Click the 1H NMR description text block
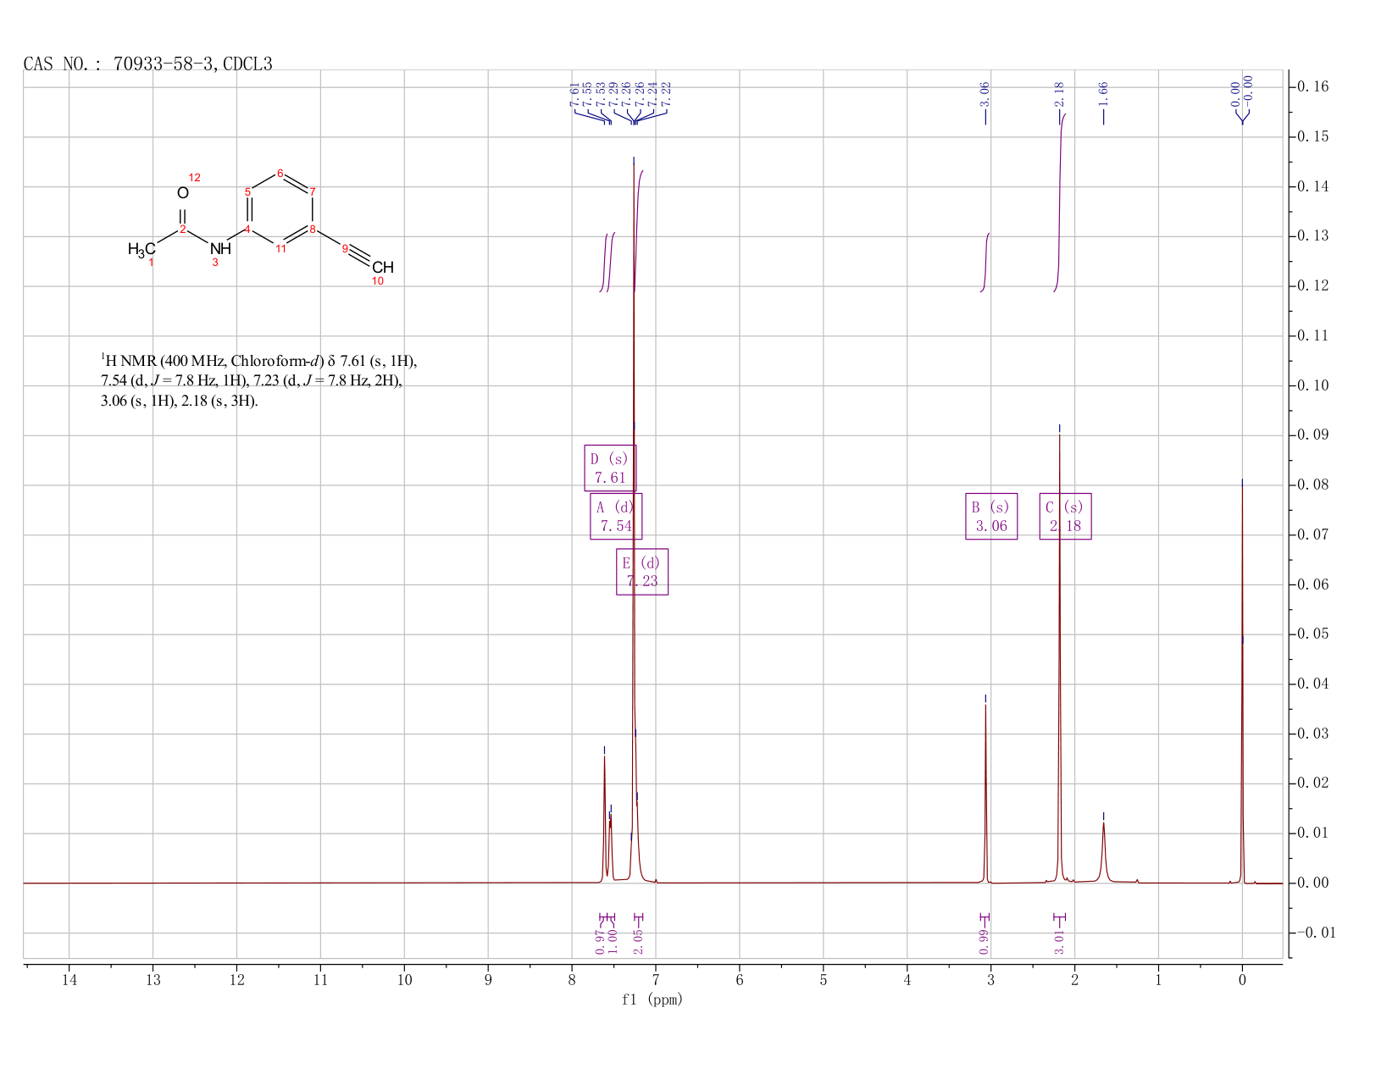The height and width of the screenshot is (1080, 1398). [259, 381]
